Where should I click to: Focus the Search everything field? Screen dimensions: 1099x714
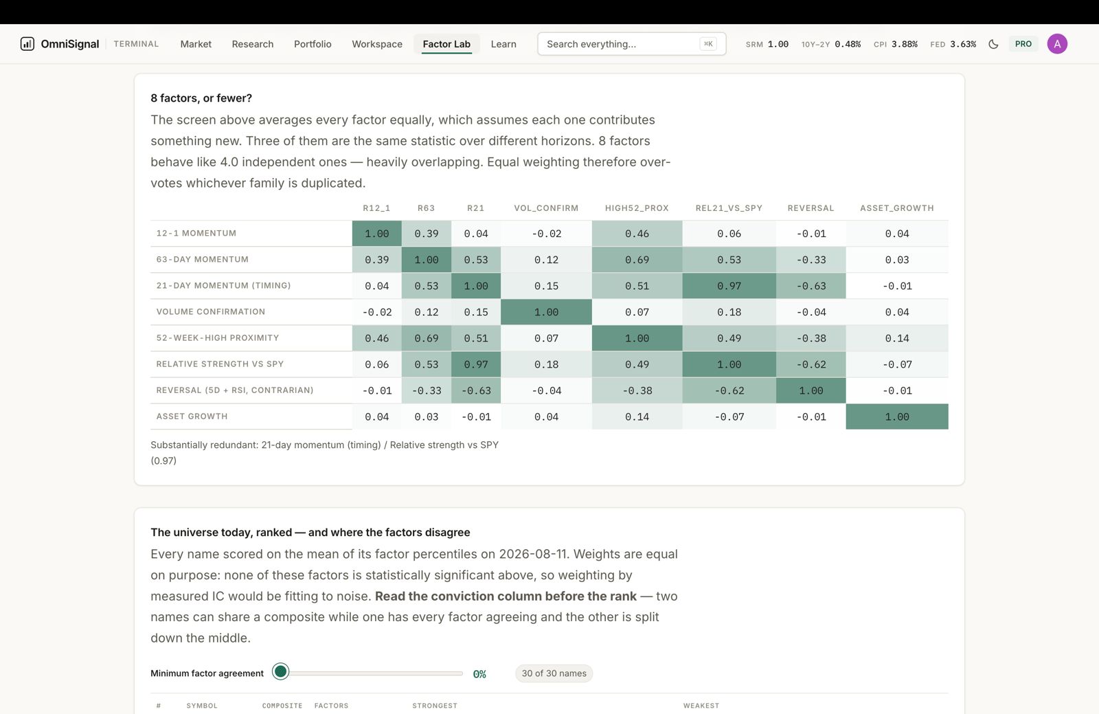pos(631,44)
